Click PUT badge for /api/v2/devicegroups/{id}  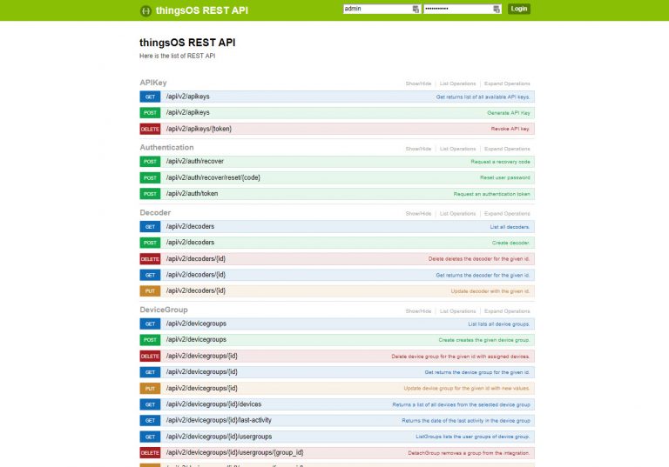tap(150, 389)
